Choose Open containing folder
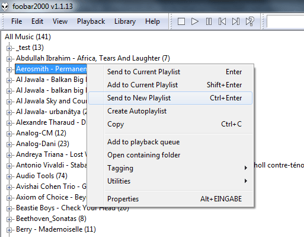The height and width of the screenshot is (237, 304). (170, 155)
